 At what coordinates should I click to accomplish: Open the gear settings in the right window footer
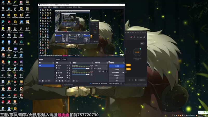(136, 80)
